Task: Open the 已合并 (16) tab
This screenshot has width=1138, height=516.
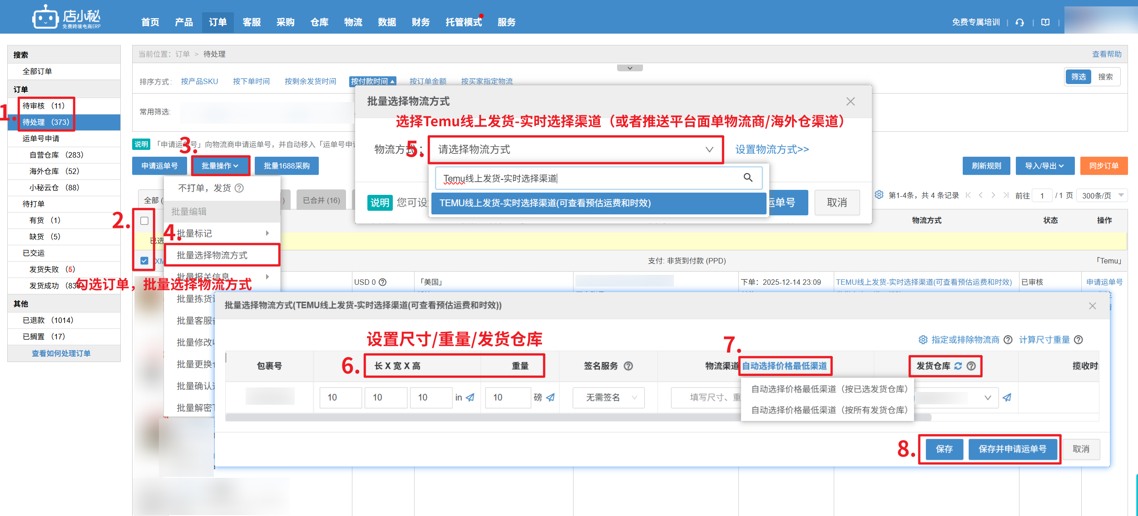Action: (x=321, y=200)
